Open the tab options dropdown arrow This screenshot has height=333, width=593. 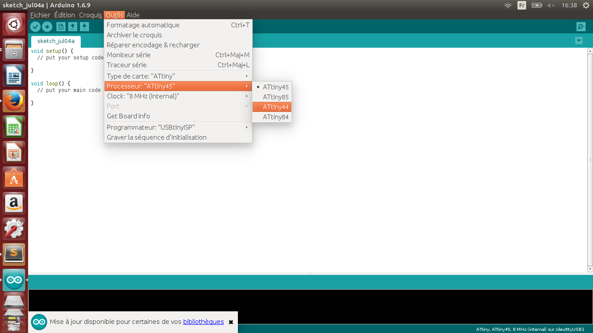point(579,40)
